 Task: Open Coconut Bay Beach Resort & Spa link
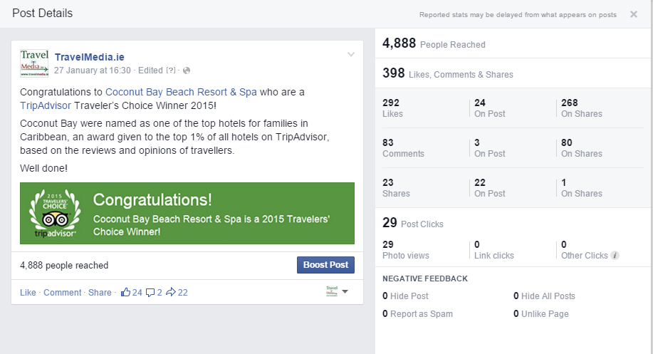(x=181, y=92)
